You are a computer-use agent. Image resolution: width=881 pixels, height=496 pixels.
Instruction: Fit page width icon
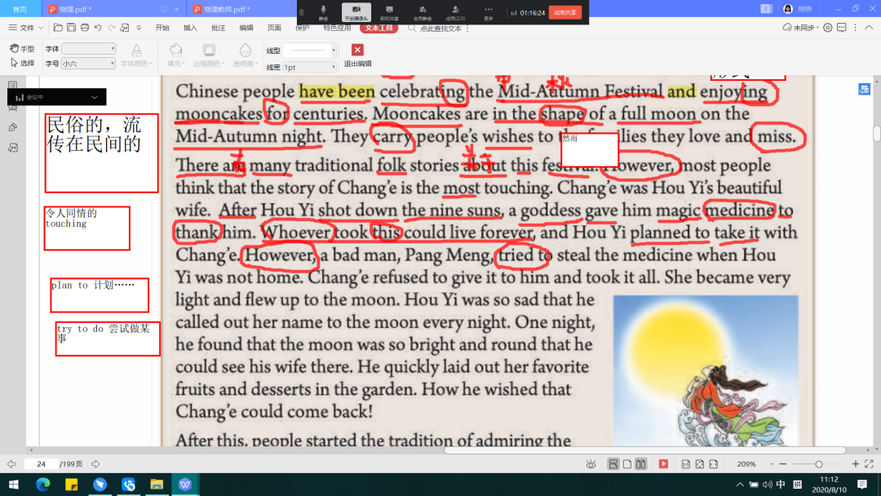tap(714, 464)
